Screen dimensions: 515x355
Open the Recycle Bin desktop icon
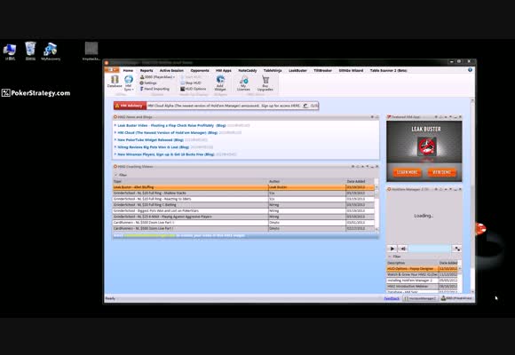[x=30, y=51]
